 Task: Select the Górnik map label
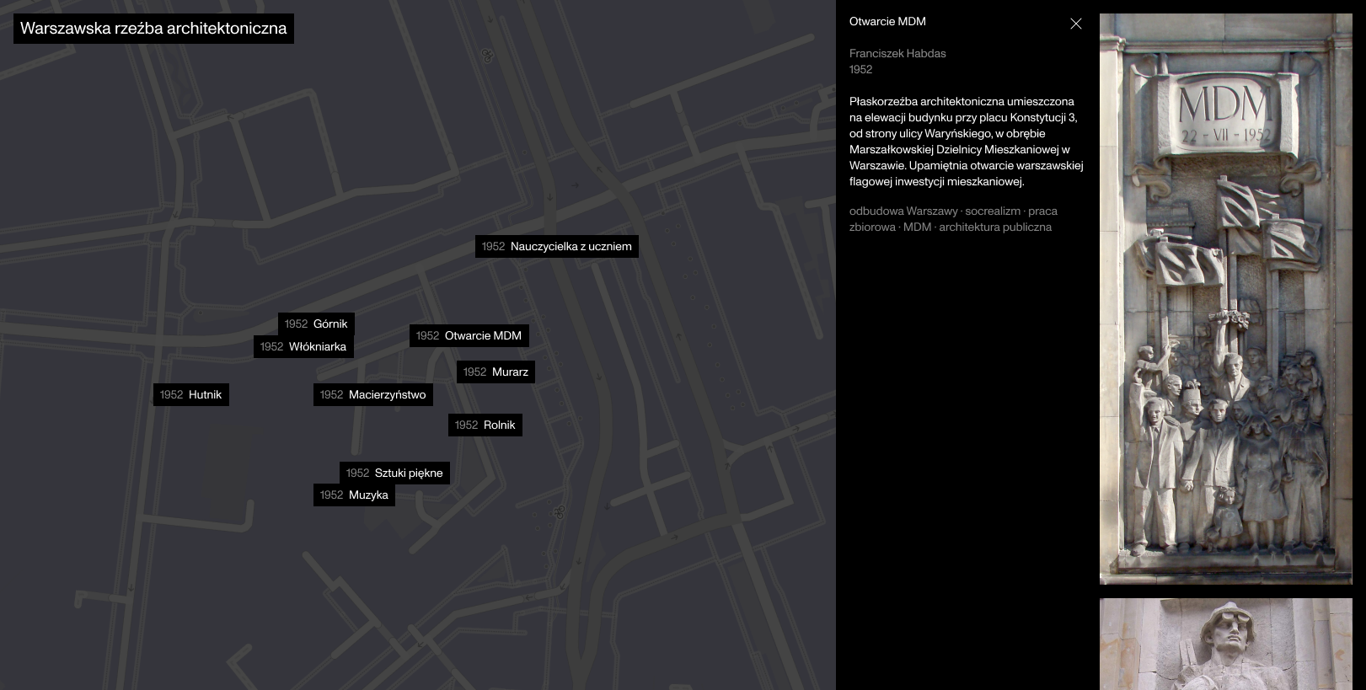[316, 324]
